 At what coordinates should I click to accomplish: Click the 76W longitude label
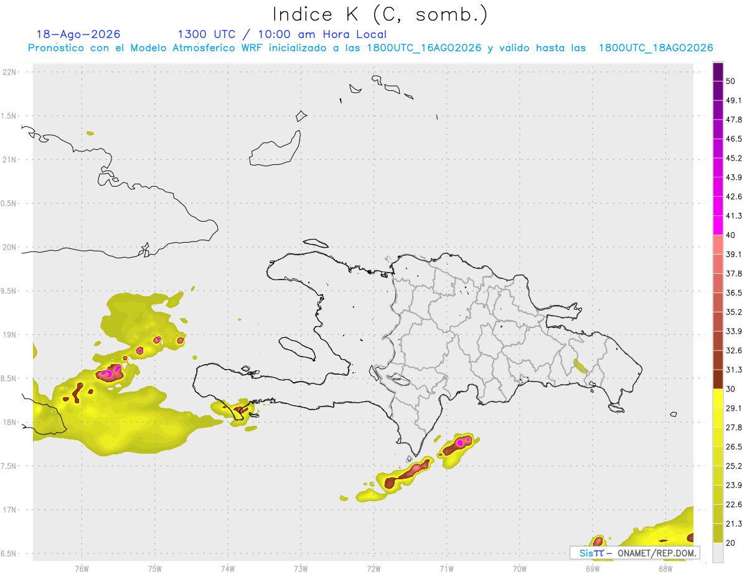[x=82, y=569]
